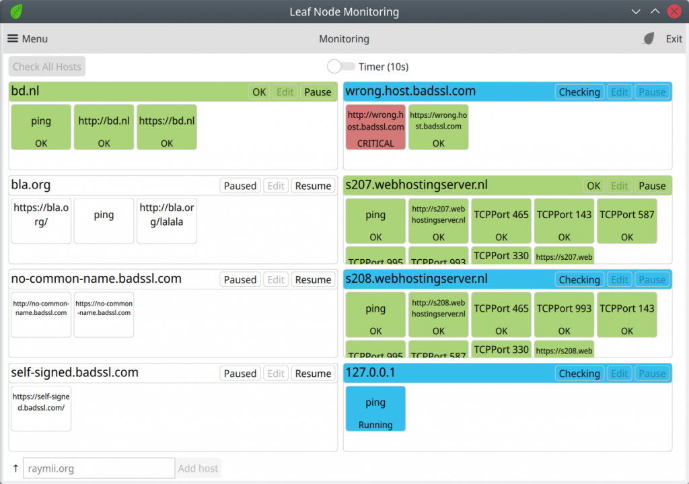This screenshot has width=689, height=484.
Task: Edit the 127.0.0.1 host
Action: [619, 373]
